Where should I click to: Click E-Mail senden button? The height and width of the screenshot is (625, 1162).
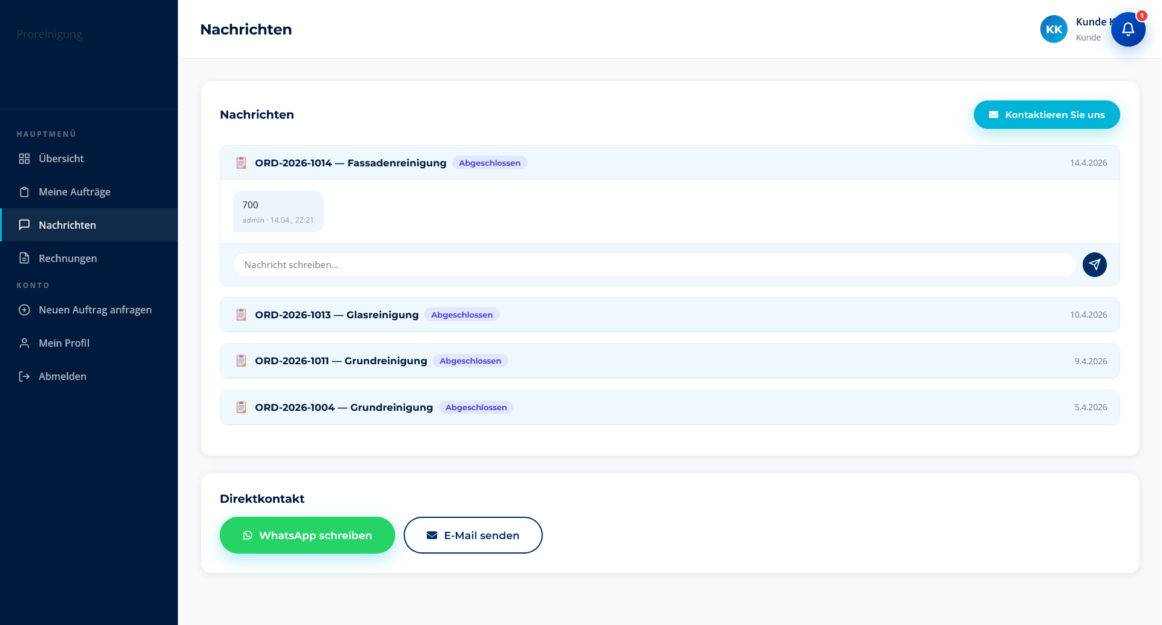[x=473, y=535]
